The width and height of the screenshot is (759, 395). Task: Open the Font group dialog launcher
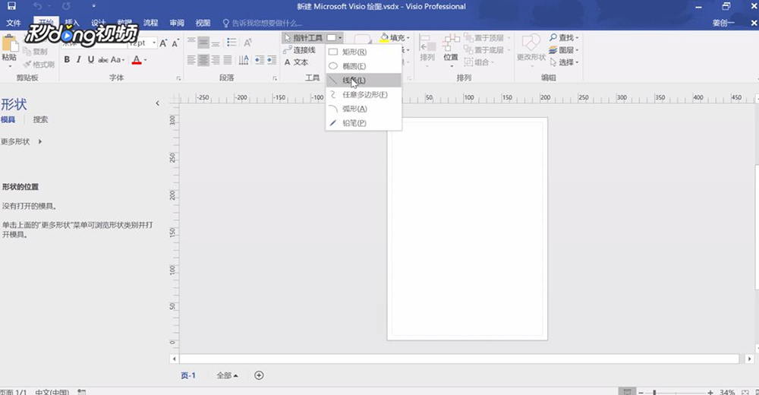178,78
